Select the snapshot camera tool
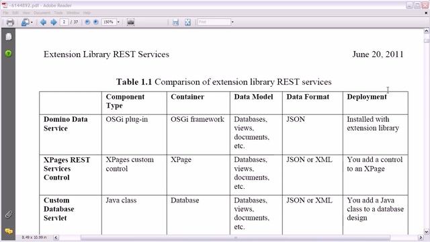This screenshot has width=430, height=242. coord(130,22)
